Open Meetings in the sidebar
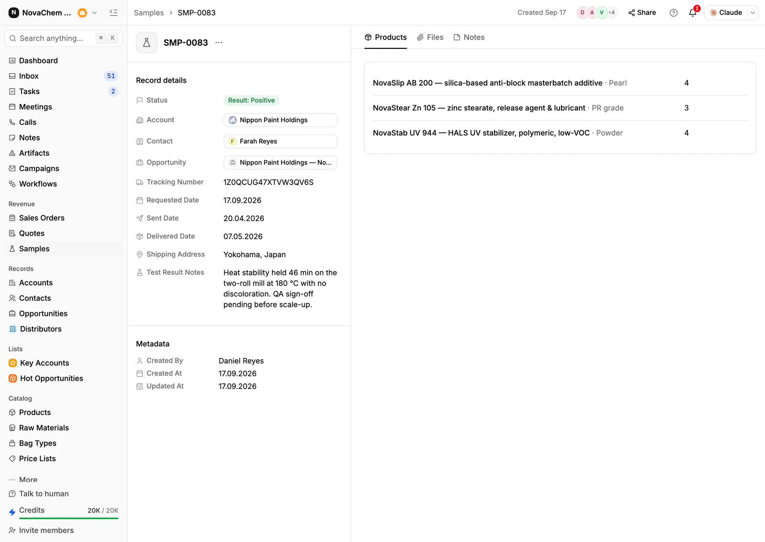Screen dimensions: 765x542 click(x=64, y=107)
